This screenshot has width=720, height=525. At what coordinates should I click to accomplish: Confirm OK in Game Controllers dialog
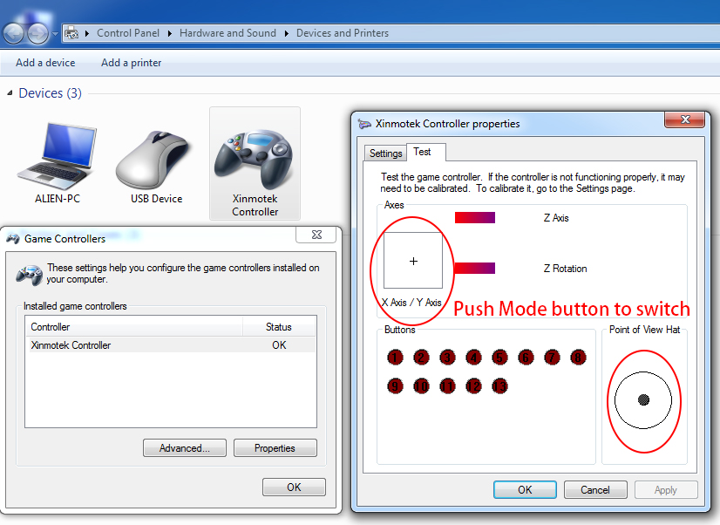coord(294,487)
